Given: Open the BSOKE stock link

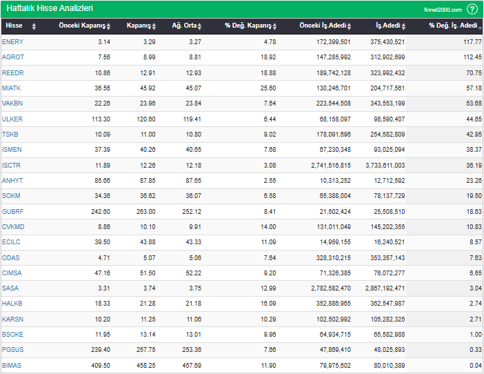Looking at the screenshot, I should 12,335.
